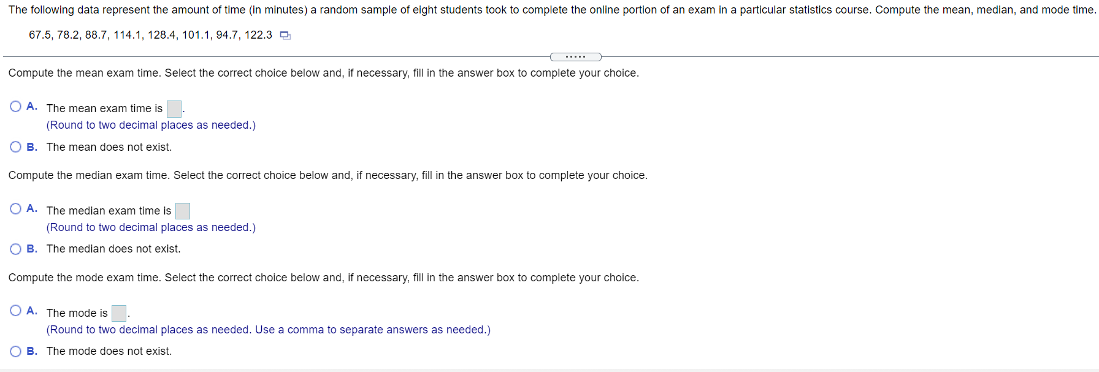The height and width of the screenshot is (372, 1099).
Task: Click the median exam time answer box
Action: click(x=183, y=211)
